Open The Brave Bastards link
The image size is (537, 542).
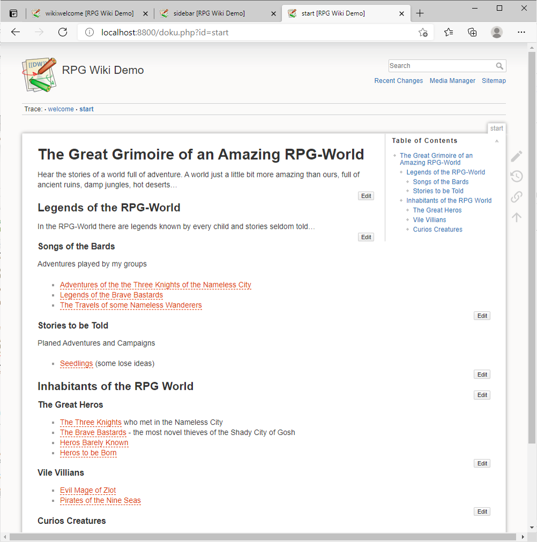pyautogui.click(x=93, y=432)
